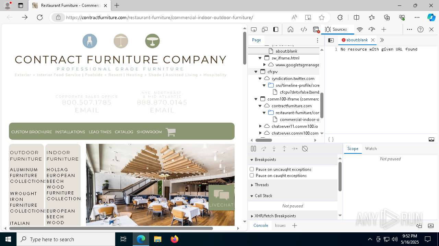The height and width of the screenshot is (246, 439).
Task: Click the Step out debugger button
Action: [284, 149]
